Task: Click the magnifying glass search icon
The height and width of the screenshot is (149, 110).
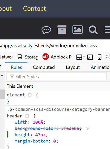Action: (x=93, y=30)
